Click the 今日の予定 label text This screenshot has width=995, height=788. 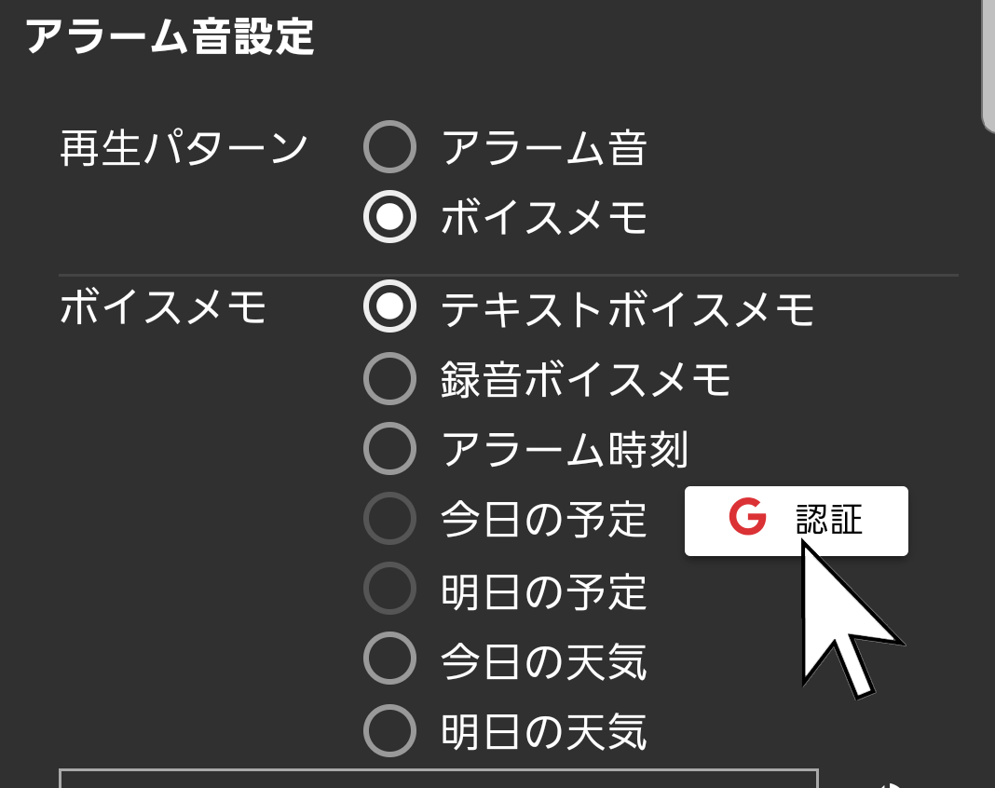point(544,519)
